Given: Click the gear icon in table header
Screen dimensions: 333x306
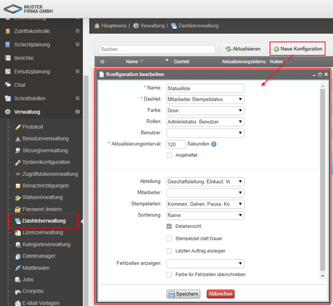Looking at the screenshot, I should [x=102, y=61].
